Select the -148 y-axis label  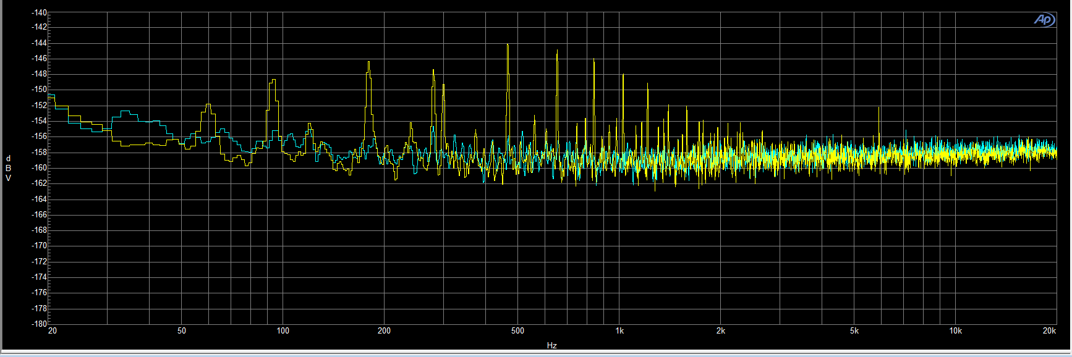click(x=39, y=73)
